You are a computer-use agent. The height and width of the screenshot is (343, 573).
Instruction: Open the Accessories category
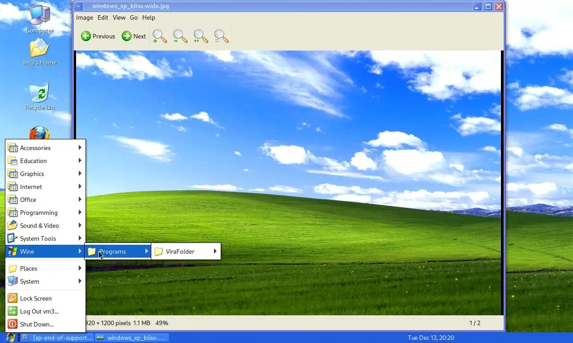point(45,148)
